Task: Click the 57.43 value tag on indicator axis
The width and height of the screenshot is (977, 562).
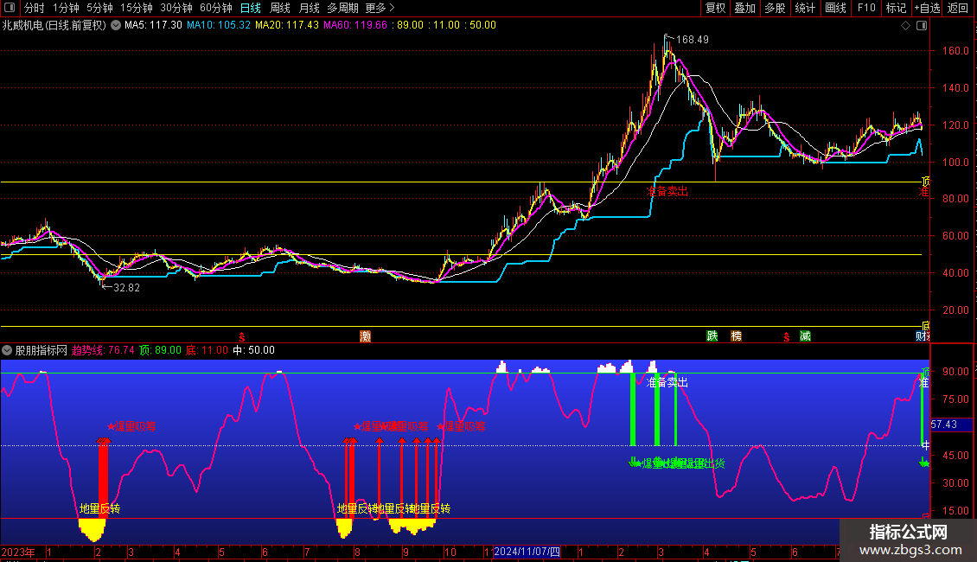Action: point(944,425)
